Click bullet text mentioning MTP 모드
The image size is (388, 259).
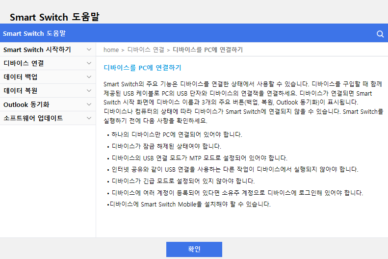[200, 158]
